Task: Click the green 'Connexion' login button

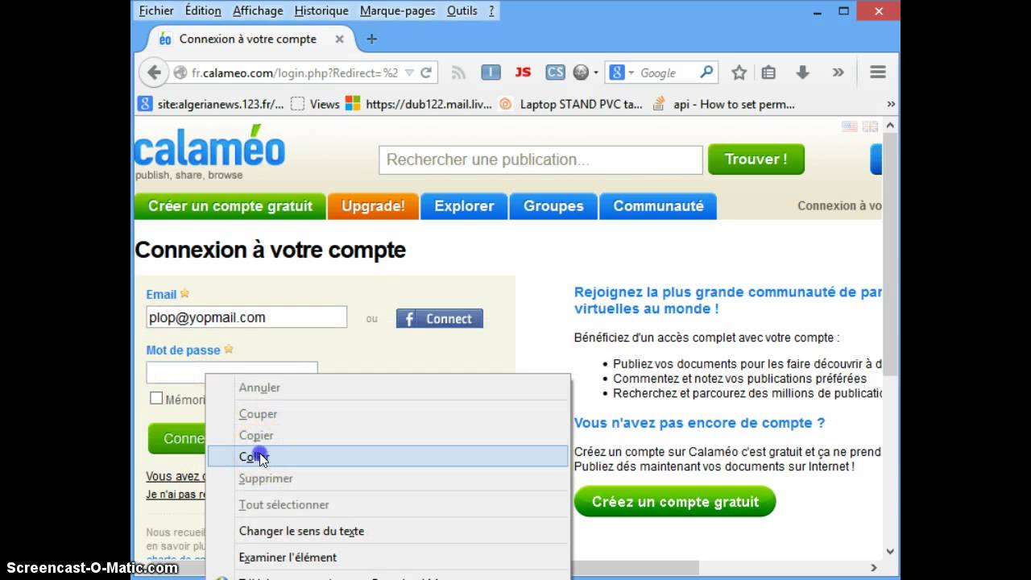Action: pyautogui.click(x=177, y=439)
